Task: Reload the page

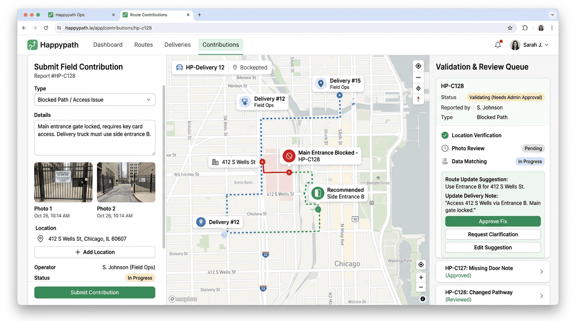Action: pos(46,28)
